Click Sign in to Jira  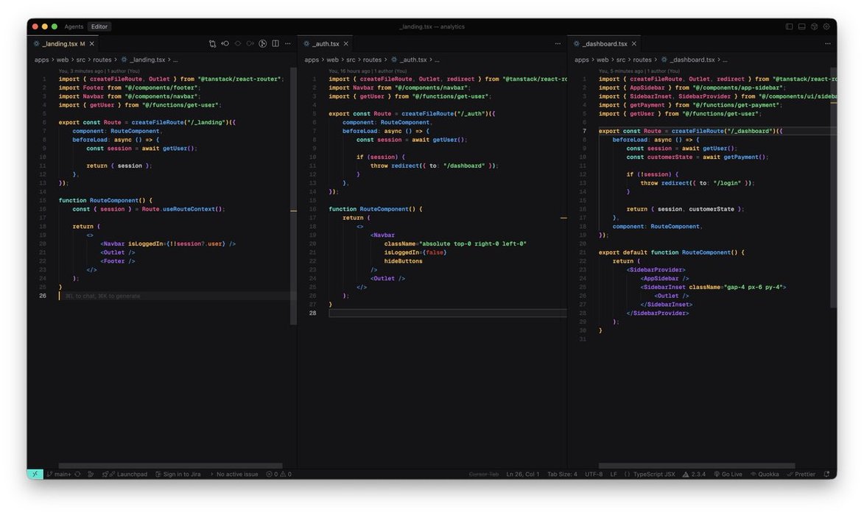(178, 475)
